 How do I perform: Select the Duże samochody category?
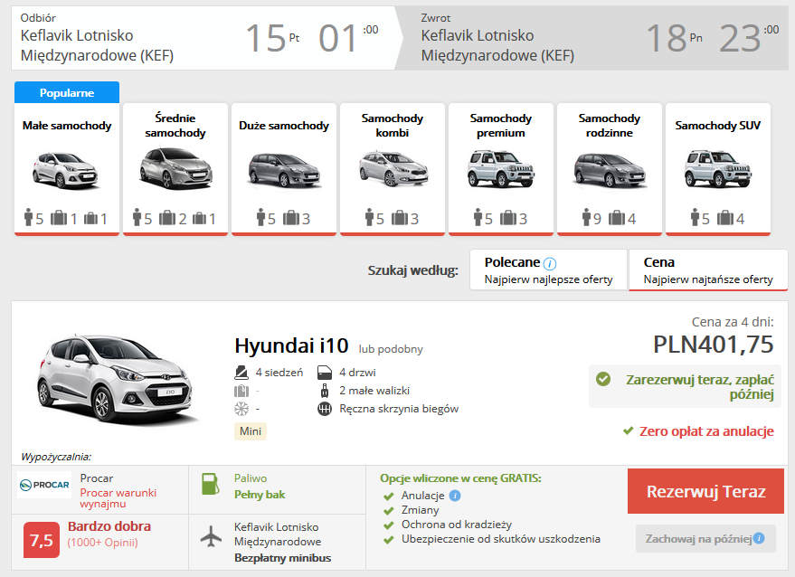click(x=284, y=169)
